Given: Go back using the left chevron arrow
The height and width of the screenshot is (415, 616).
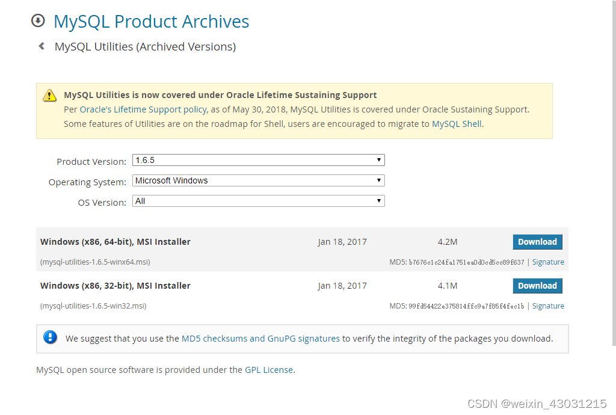Looking at the screenshot, I should (42, 46).
